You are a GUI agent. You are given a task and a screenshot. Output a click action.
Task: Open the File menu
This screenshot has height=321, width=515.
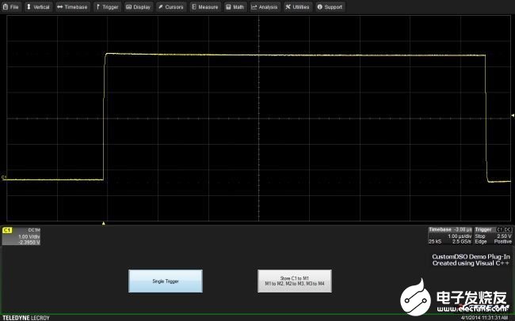coord(11,7)
